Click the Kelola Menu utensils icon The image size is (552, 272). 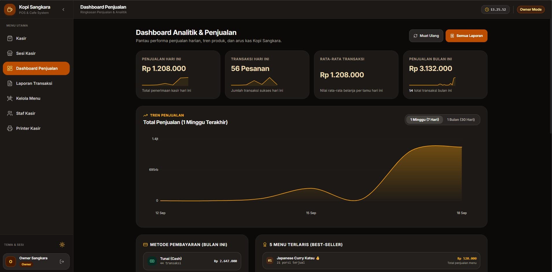[10, 98]
